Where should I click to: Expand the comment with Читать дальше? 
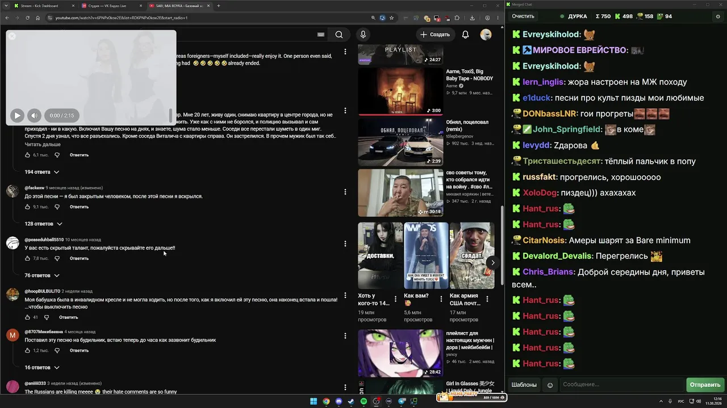[43, 144]
